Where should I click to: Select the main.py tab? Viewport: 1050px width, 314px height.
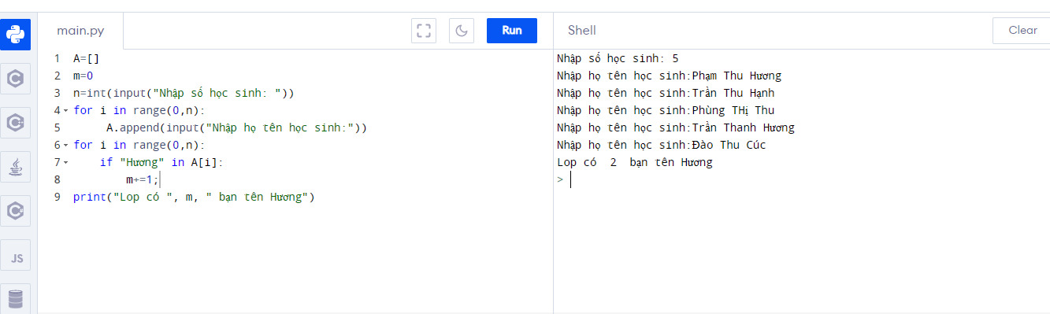click(80, 31)
